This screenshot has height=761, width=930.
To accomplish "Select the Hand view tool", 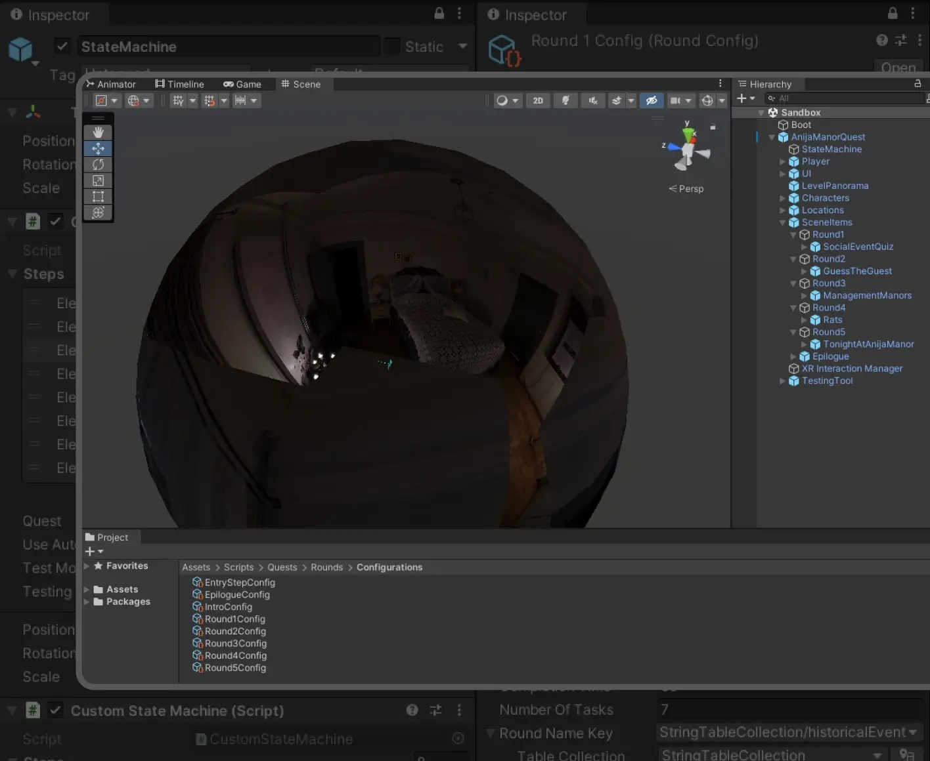I will click(98, 133).
